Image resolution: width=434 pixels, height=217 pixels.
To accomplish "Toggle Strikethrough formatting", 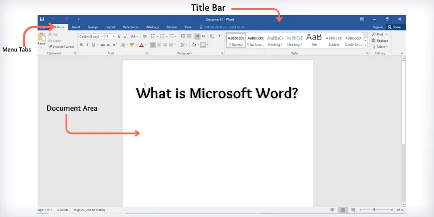I will pos(103,45).
